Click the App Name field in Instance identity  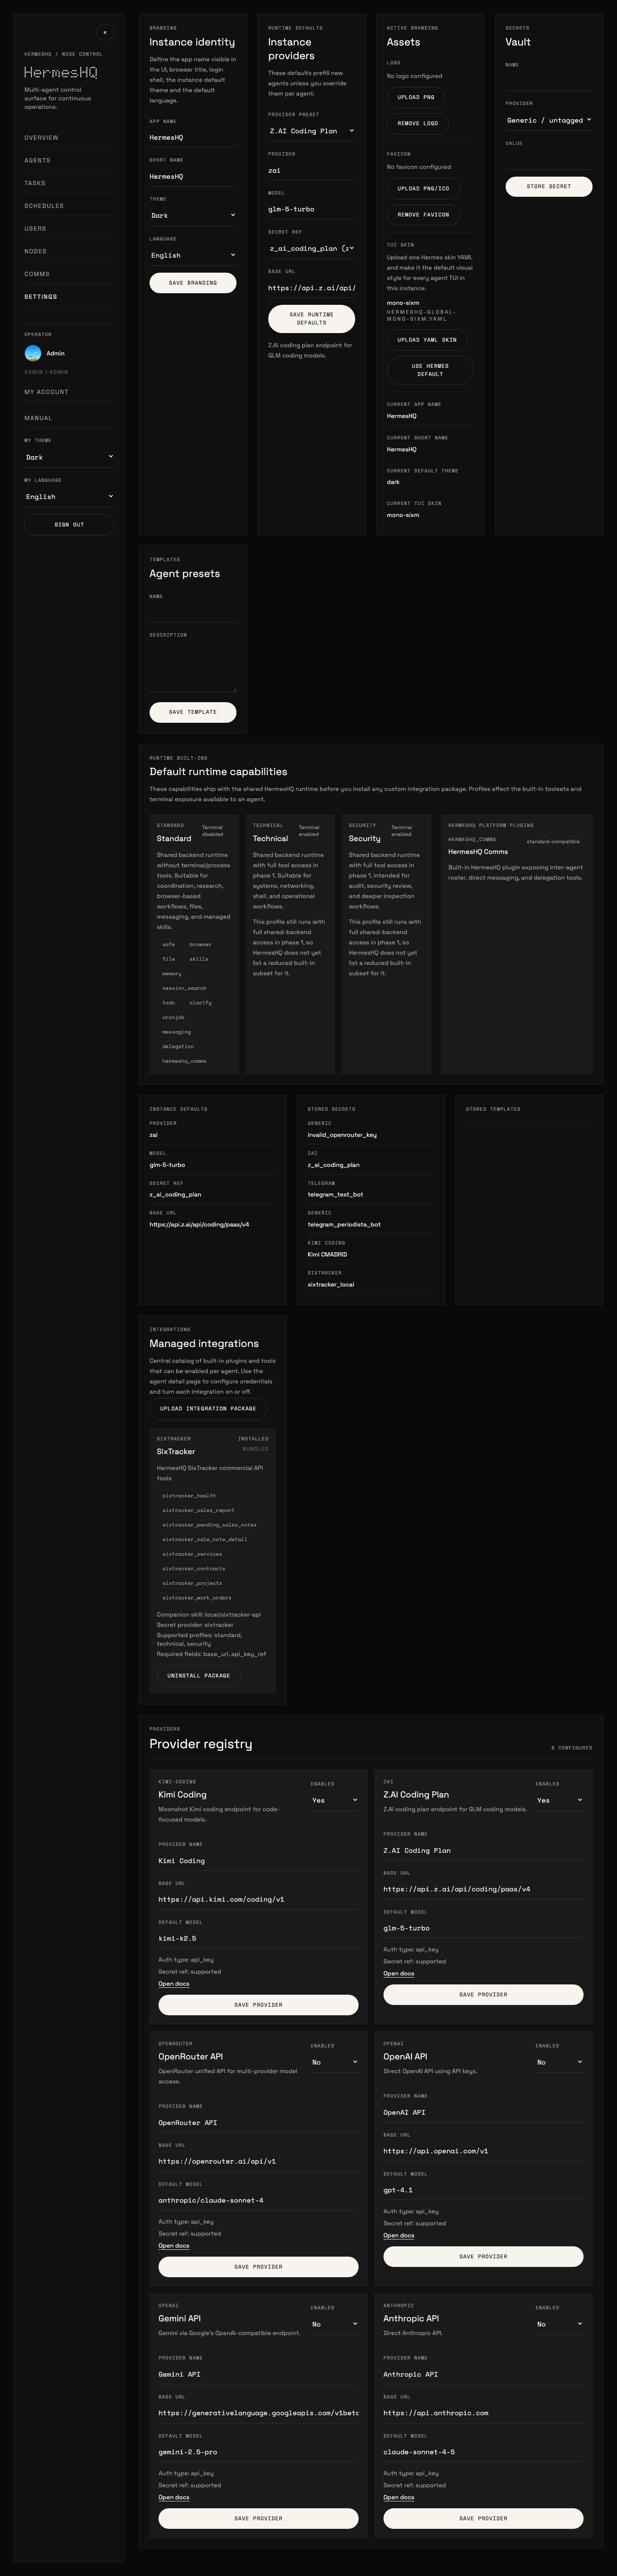pos(193,137)
